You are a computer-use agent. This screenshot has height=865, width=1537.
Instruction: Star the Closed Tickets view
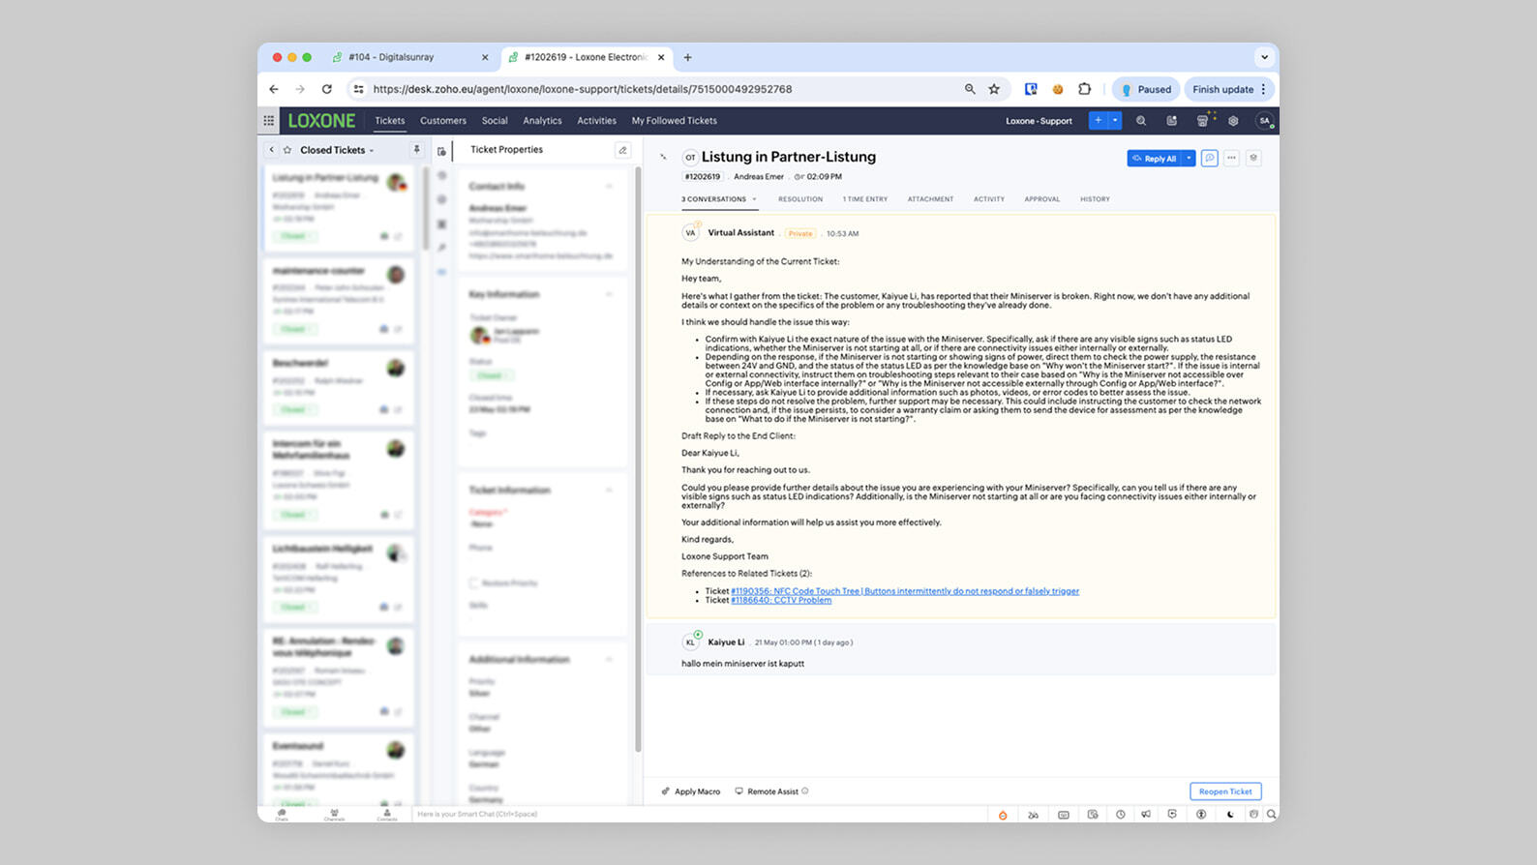(x=287, y=150)
